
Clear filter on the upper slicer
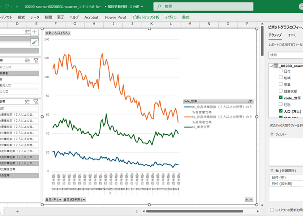click(x=36, y=60)
